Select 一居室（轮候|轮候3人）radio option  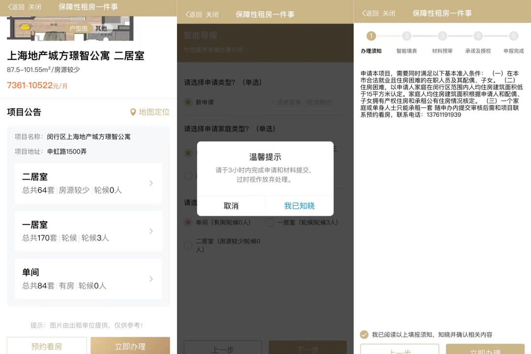(x=270, y=223)
